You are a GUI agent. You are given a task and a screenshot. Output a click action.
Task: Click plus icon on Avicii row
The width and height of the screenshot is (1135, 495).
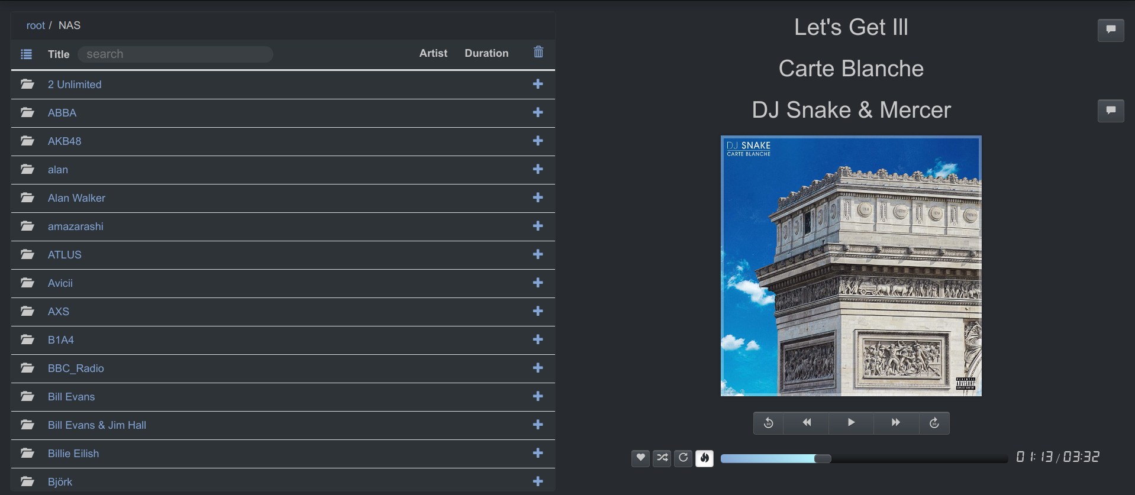tap(538, 283)
